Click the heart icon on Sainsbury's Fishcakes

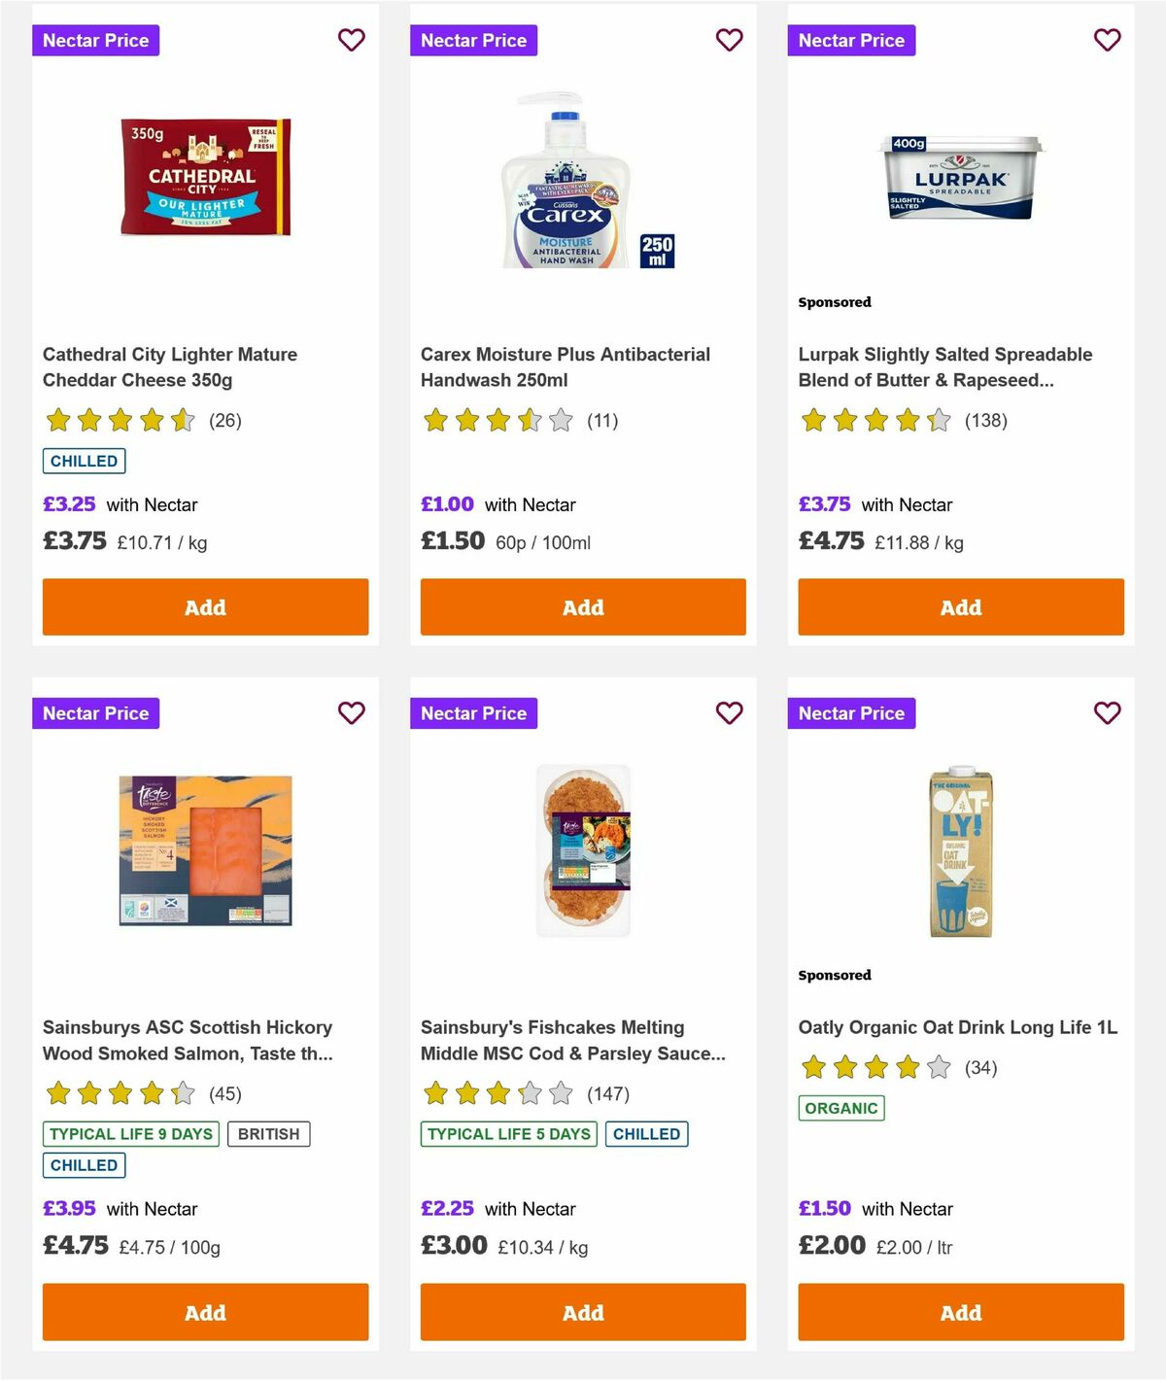(729, 712)
